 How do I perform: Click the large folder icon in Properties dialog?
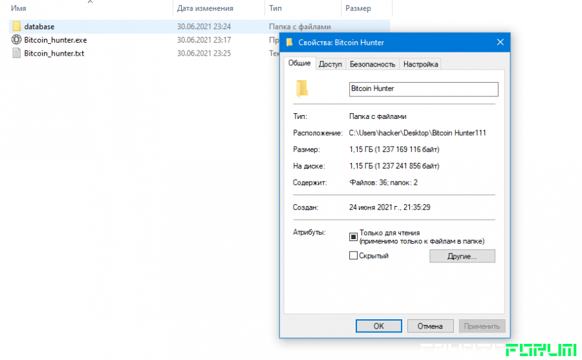(x=302, y=89)
